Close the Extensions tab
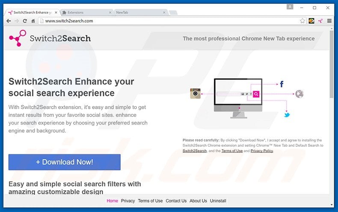 [110, 12]
